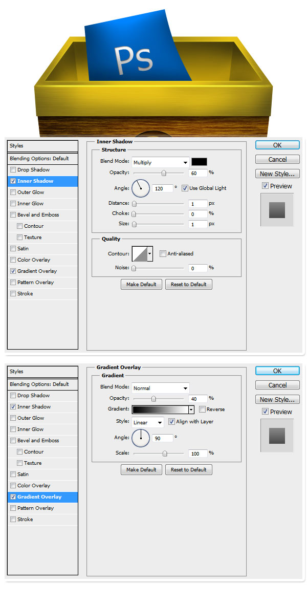
Task: Tick Texture in the Gradient Overlay settings dialog
Action: click(x=19, y=463)
